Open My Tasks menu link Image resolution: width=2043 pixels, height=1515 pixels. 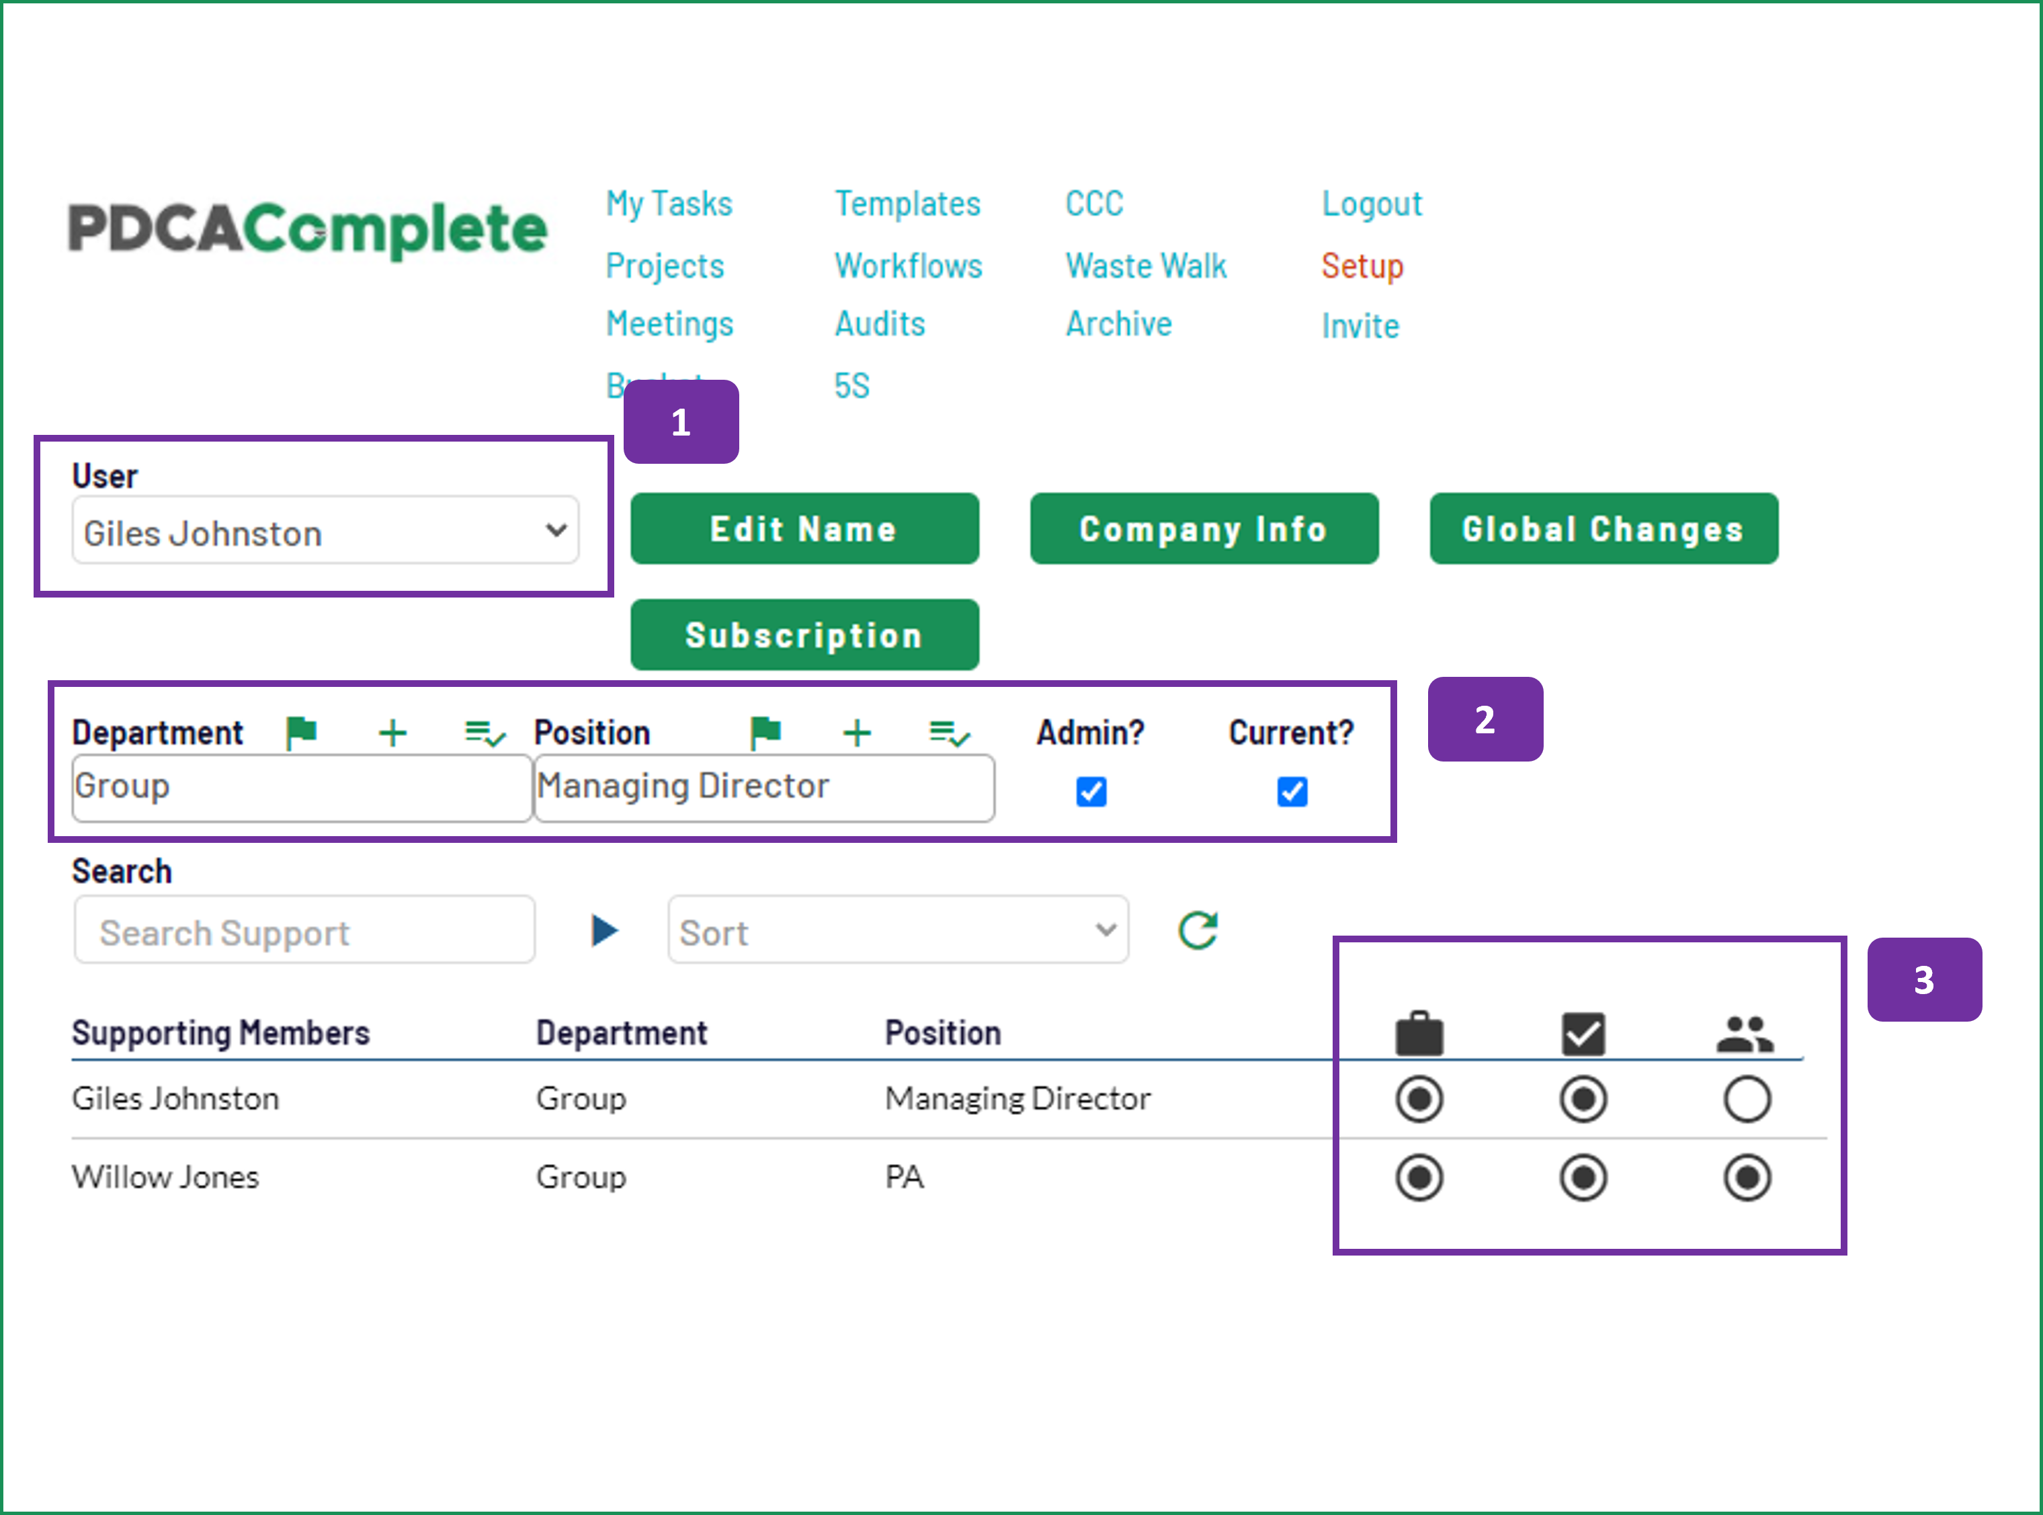(669, 204)
